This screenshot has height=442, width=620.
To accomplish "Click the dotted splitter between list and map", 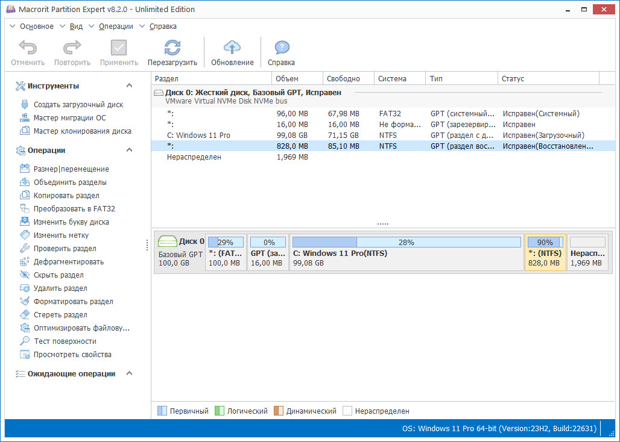I will pyautogui.click(x=383, y=224).
